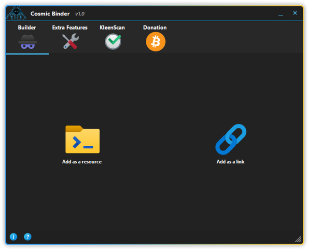Close the Cosmic Binder window
Image resolution: width=309 pixels, height=250 pixels.
(x=295, y=13)
